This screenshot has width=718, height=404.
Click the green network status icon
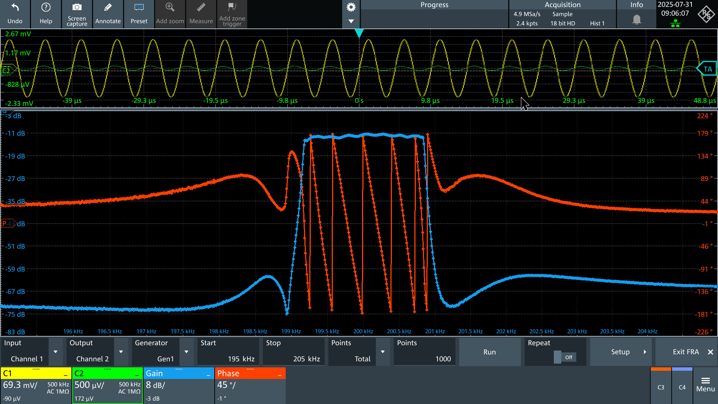pyautogui.click(x=675, y=24)
